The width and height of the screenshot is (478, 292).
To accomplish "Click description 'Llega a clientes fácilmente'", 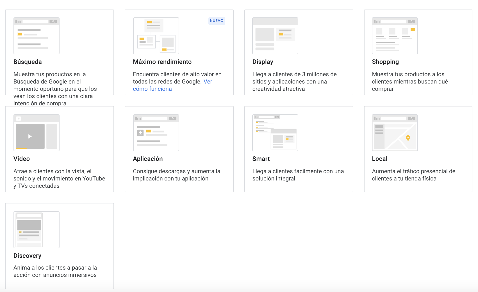I will [x=298, y=175].
